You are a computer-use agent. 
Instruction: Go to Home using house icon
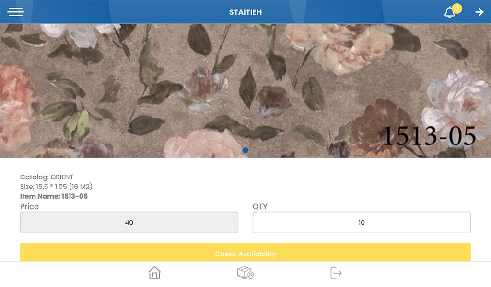(154, 273)
